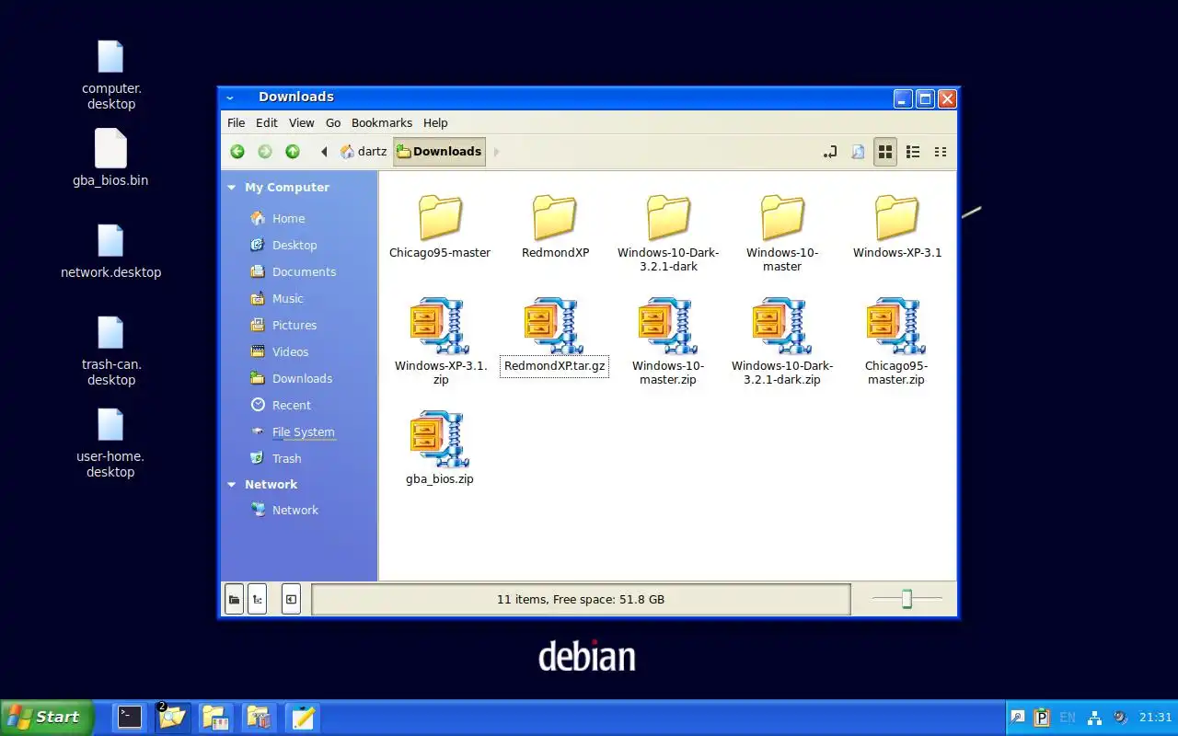Select gba_bios.bin on the desktop
1178x736 pixels.
click(110, 158)
